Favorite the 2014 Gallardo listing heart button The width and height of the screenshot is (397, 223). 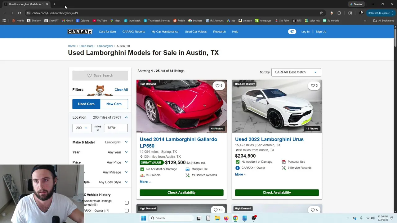coord(219,86)
